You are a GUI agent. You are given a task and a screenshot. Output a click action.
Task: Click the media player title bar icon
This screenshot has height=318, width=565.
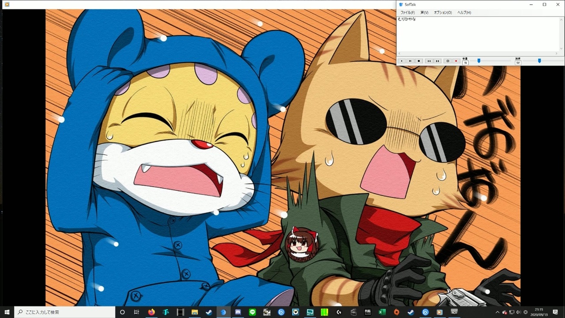coord(7,4)
